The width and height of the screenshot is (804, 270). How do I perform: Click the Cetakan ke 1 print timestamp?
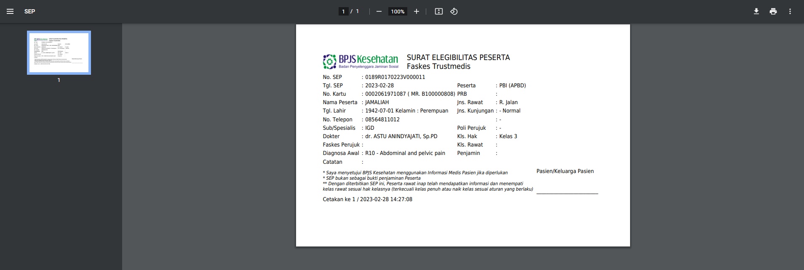(x=368, y=199)
